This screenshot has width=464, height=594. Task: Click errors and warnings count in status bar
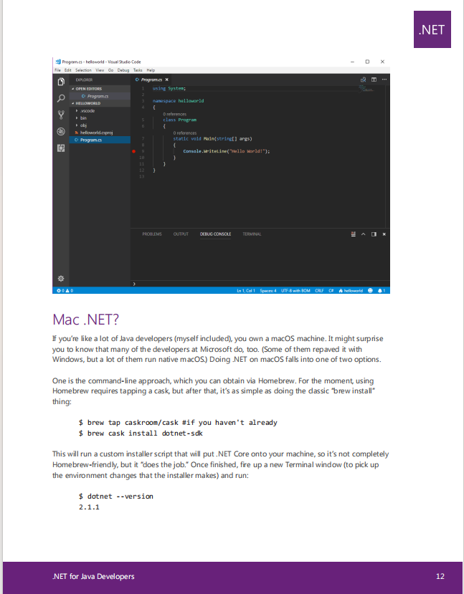65,291
